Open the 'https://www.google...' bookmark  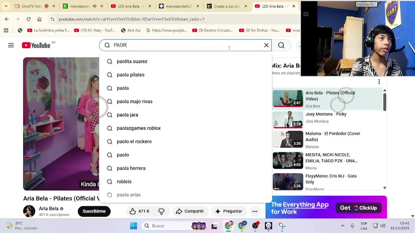pyautogui.click(x=166, y=30)
